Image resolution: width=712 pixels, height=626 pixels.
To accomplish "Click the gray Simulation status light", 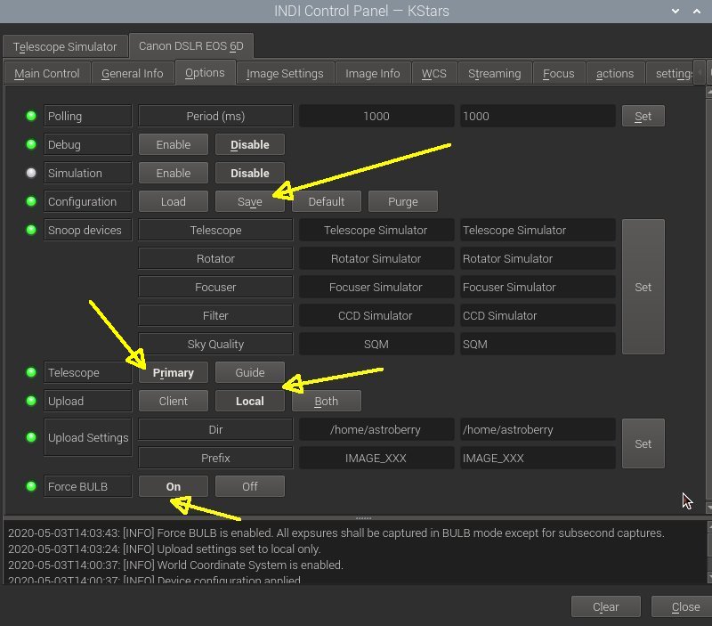I will 31,173.
